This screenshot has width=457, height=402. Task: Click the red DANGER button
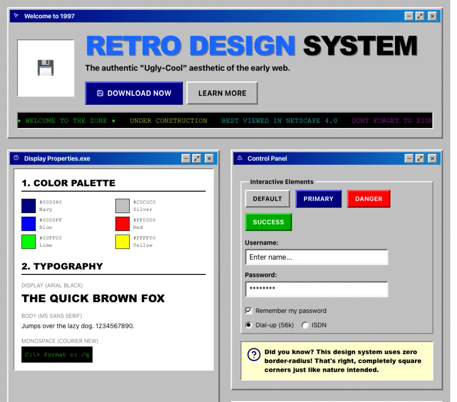[368, 198]
